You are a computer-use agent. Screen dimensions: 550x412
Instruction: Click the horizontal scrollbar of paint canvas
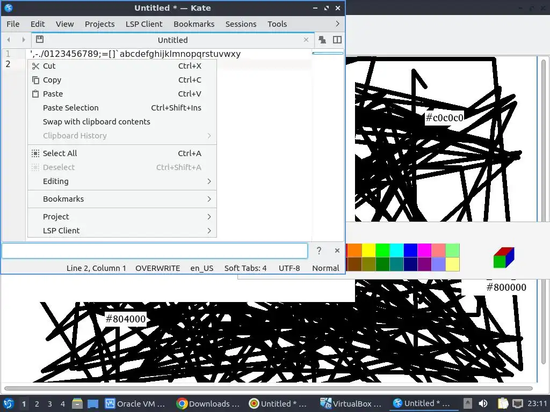[269, 388]
